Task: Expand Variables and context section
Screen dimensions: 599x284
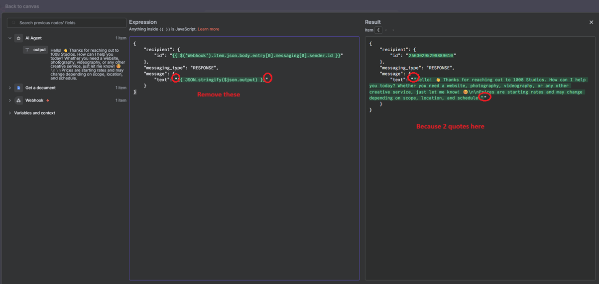Action: (10, 113)
